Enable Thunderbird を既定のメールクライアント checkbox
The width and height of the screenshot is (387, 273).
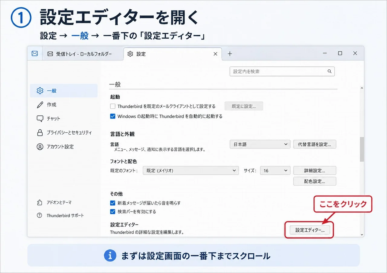[x=113, y=106]
